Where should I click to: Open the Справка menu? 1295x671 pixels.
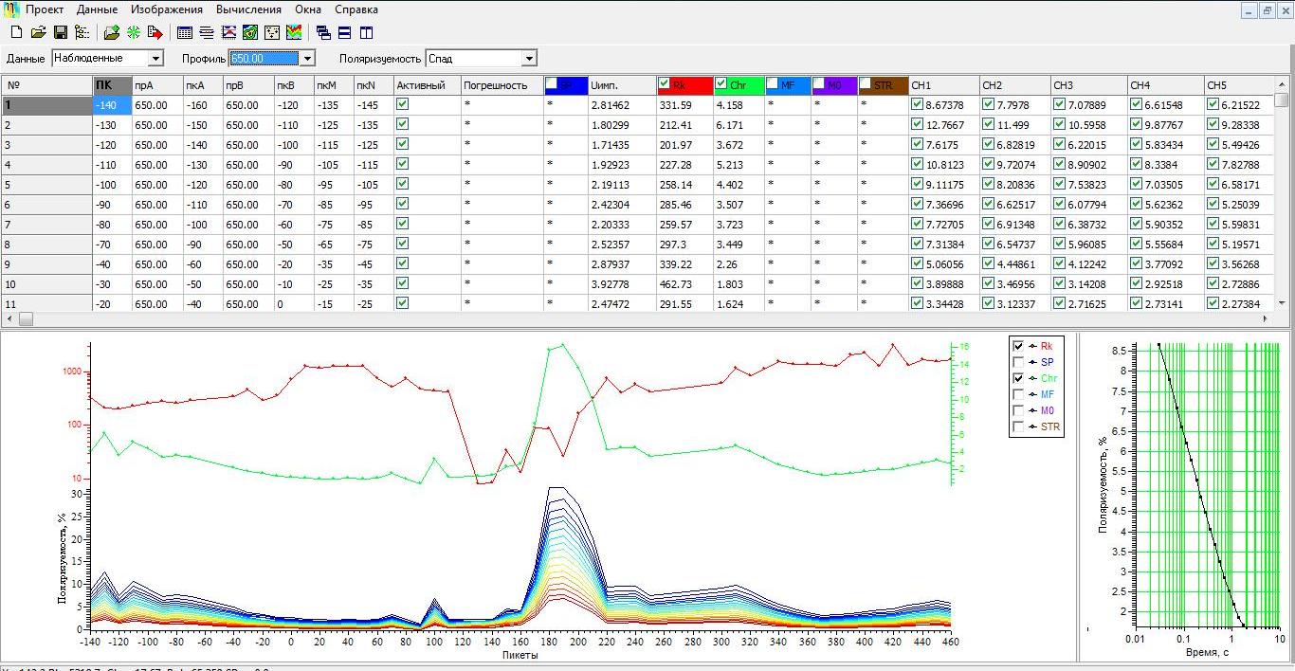point(356,9)
